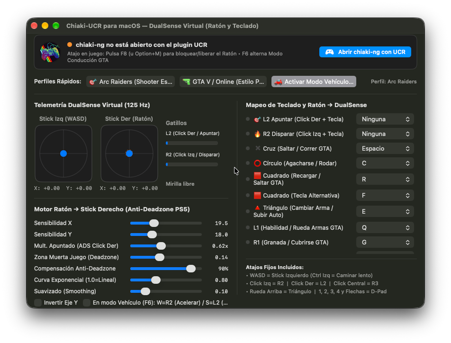Click the red car icon on Modo Vehículo
The height and width of the screenshot is (343, 451).
[x=278, y=81]
